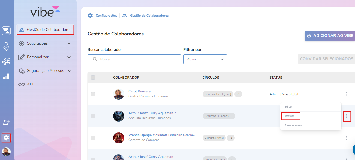
Task: Click the people icon beside breadcrumb Gestão de Colaboradores
Action: click(125, 16)
